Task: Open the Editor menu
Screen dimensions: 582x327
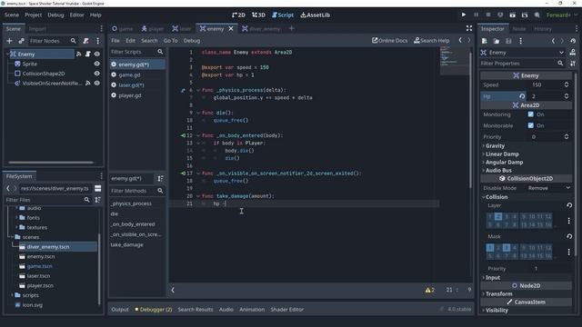Action: (x=76, y=15)
